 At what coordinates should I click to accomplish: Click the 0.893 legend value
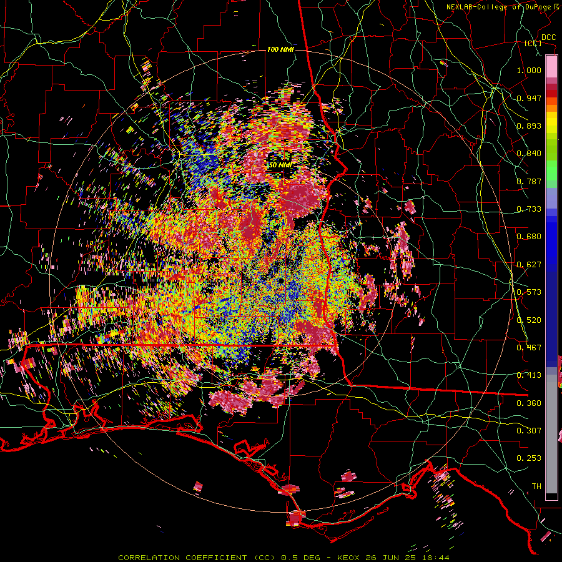(x=529, y=126)
